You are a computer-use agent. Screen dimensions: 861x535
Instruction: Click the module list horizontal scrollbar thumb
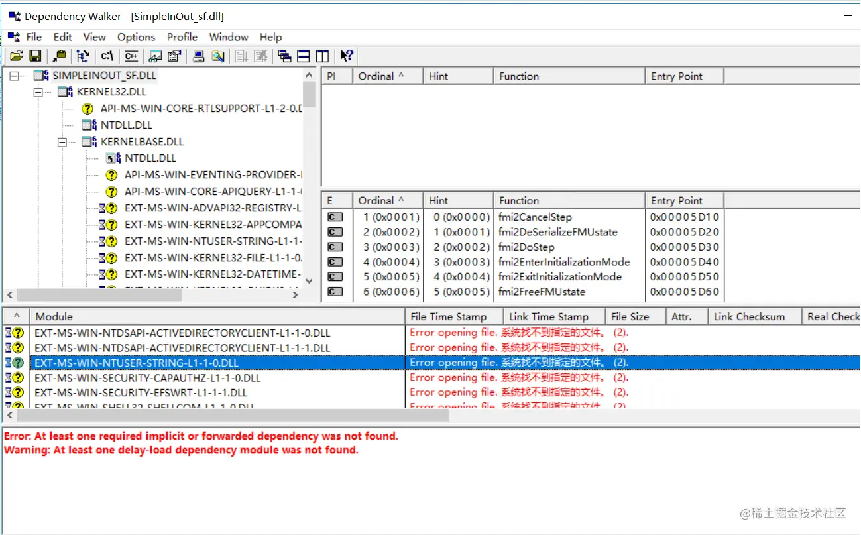233,416
